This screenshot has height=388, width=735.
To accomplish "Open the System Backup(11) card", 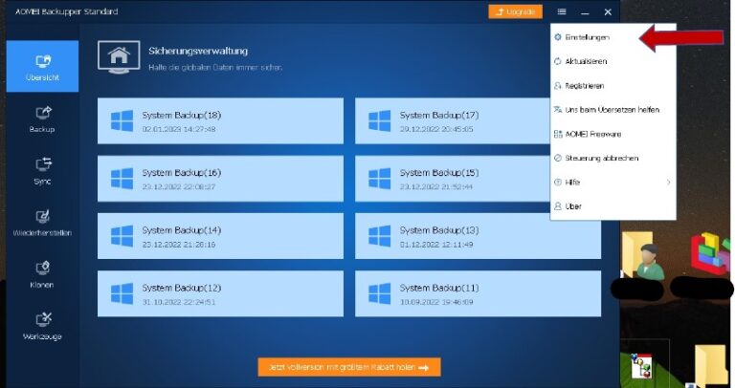I will click(479, 293).
